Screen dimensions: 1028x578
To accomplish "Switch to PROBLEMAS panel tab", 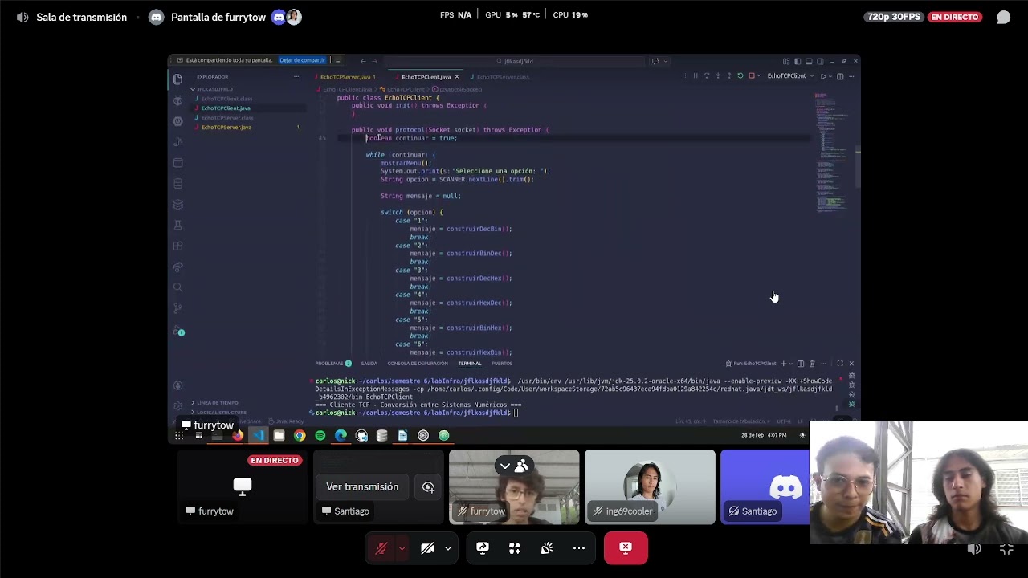I will coord(333,364).
